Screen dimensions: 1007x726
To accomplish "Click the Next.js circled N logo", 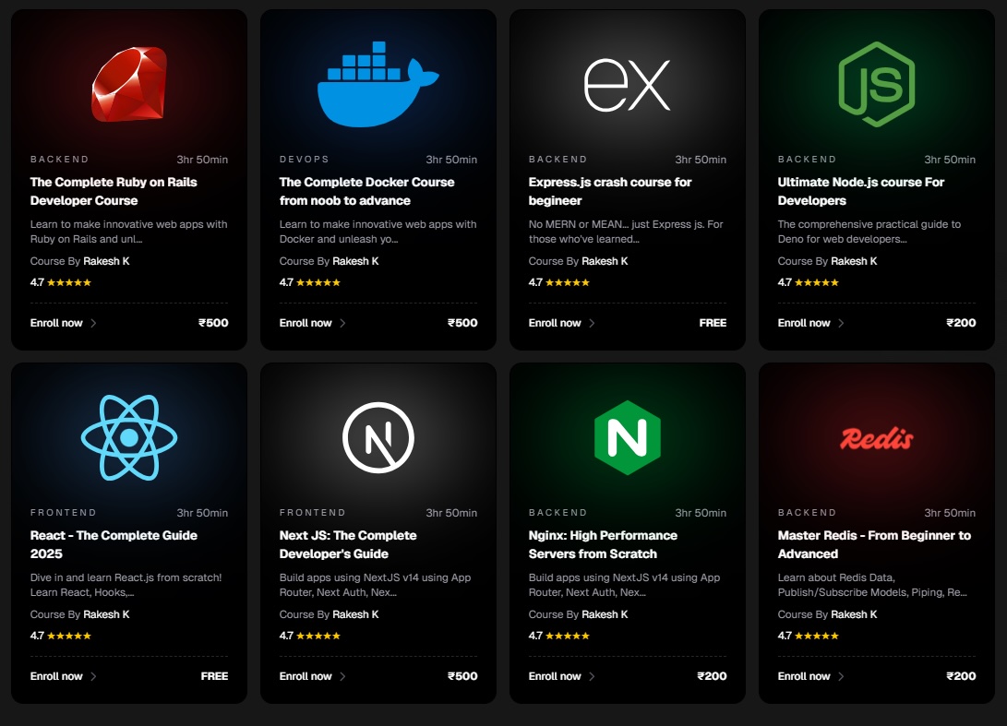I will [x=378, y=438].
